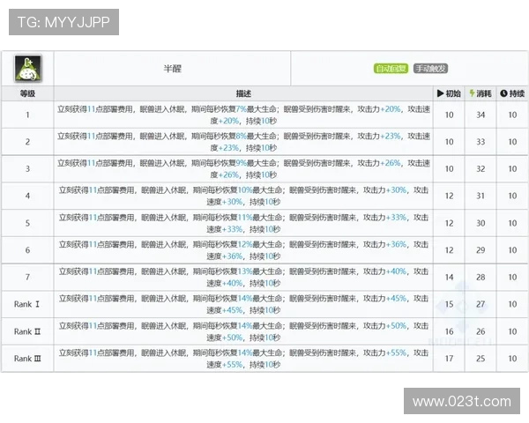529x423 pixels.
Task: Select level 1 in the 等级 column
Action: pyautogui.click(x=27, y=115)
